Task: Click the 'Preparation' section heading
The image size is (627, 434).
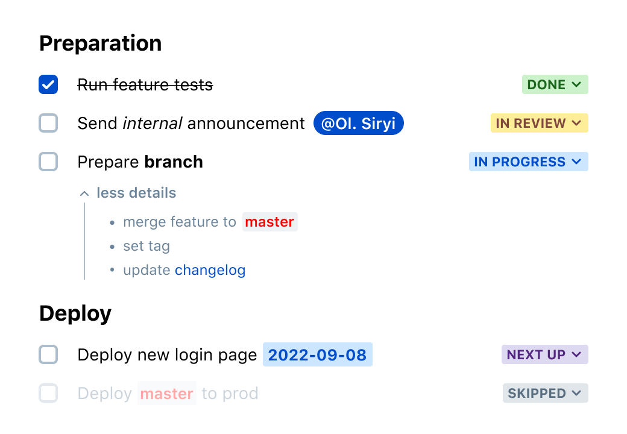Action: click(x=100, y=43)
